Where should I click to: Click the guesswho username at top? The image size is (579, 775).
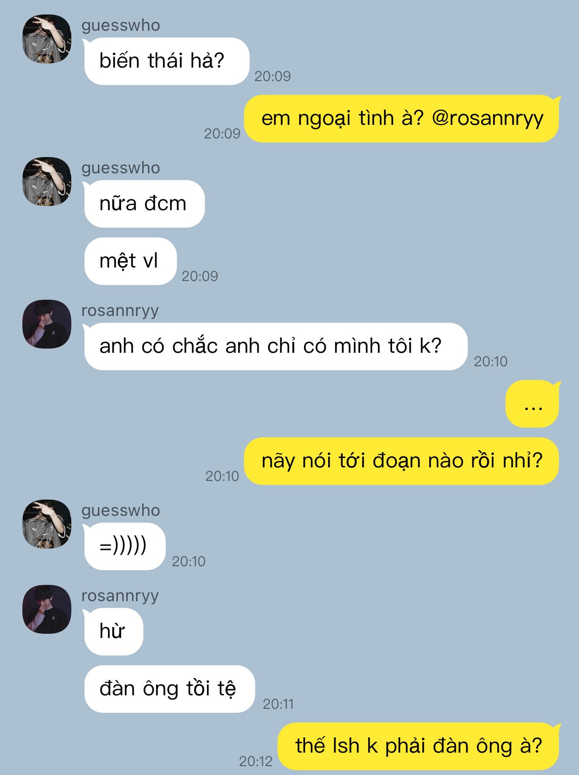click(x=121, y=25)
